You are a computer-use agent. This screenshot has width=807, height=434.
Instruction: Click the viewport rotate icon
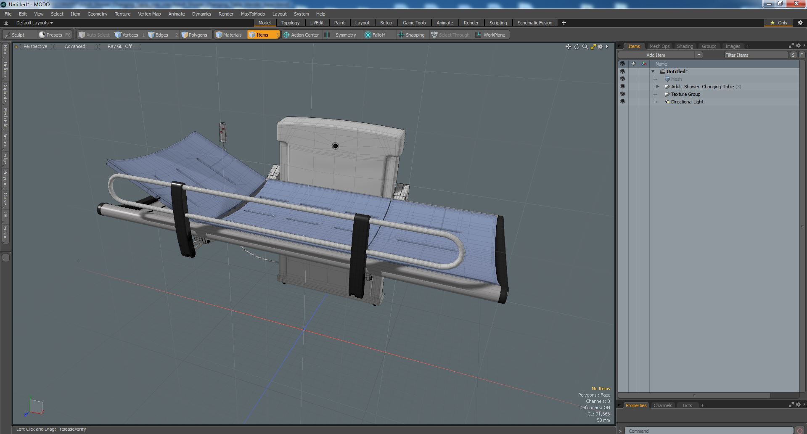pyautogui.click(x=577, y=47)
